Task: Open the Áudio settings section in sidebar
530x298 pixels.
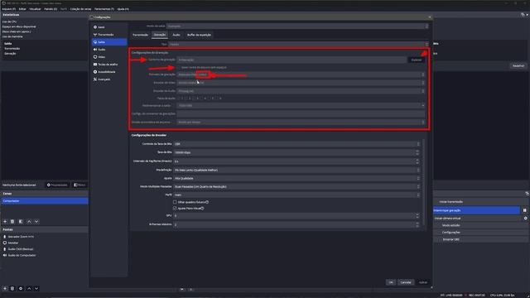Action: [x=109, y=50]
